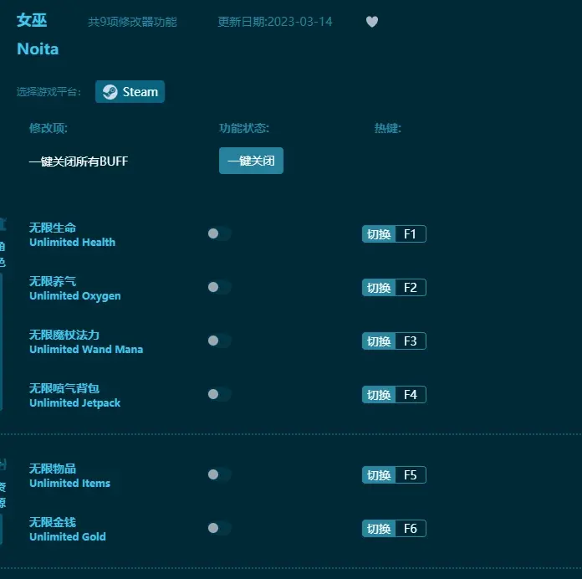
Task: Click 切换 label beside F2
Action: point(379,288)
